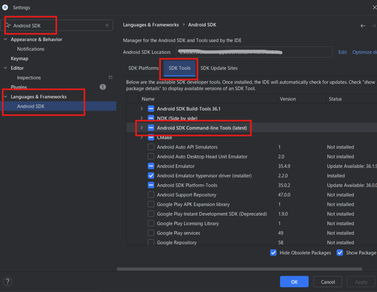Screen dimensions: 377x292
Task: Click the Inspections project-level settings icon
Action: (x=110, y=77)
